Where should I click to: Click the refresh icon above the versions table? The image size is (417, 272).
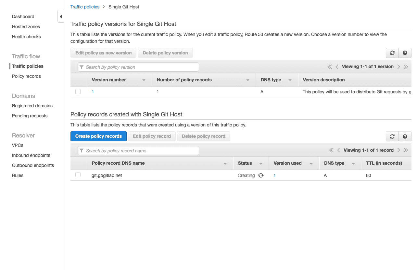[x=392, y=53]
